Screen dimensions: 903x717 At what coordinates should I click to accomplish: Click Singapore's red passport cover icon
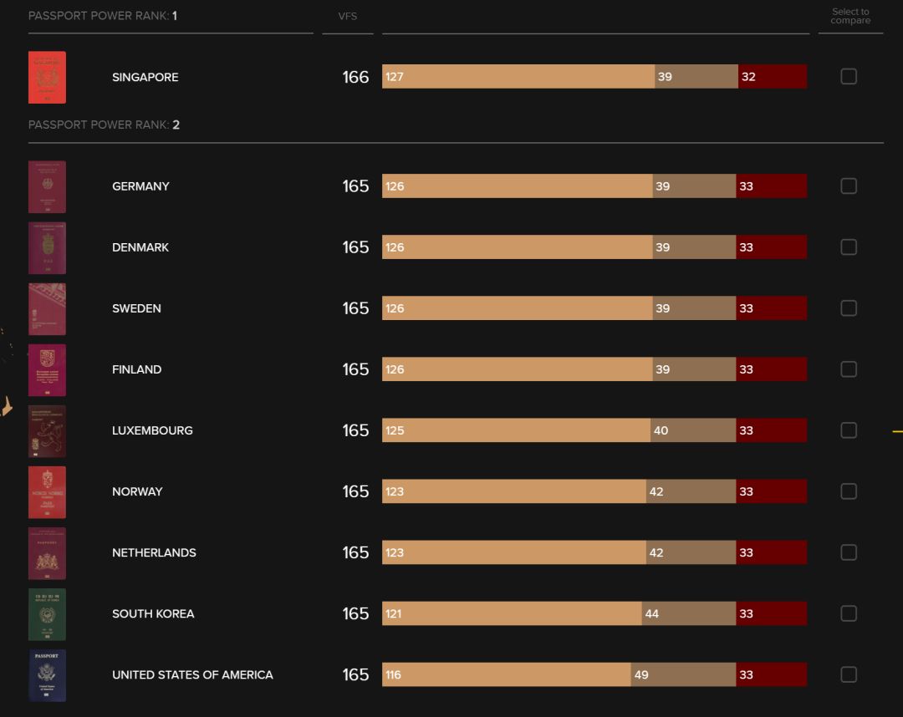[47, 78]
